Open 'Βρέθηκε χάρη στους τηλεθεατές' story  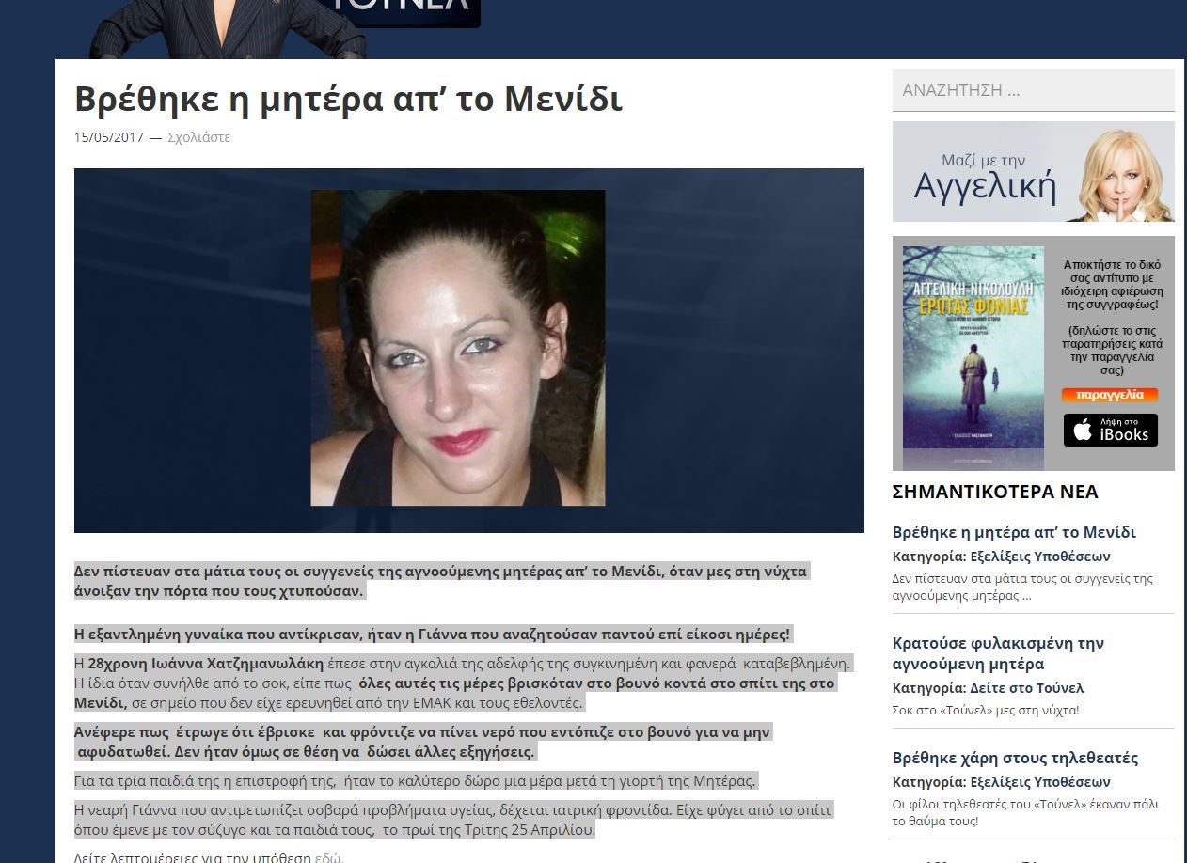[1015, 758]
